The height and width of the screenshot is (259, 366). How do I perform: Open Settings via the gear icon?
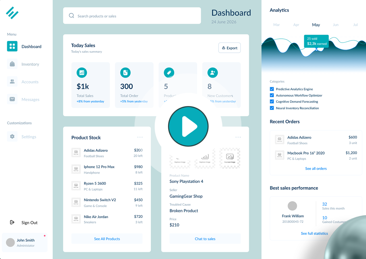click(12, 136)
